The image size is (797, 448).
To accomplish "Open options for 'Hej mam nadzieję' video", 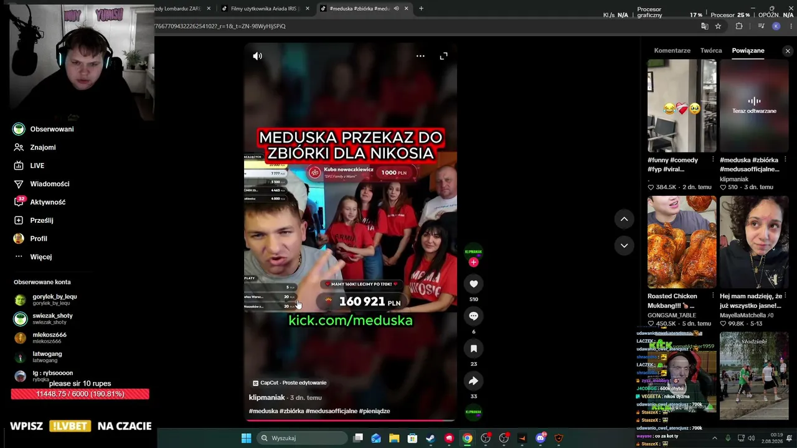I will [785, 296].
